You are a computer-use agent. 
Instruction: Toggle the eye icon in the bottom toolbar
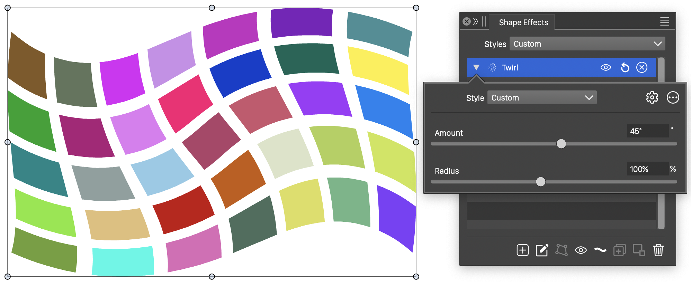[581, 250]
